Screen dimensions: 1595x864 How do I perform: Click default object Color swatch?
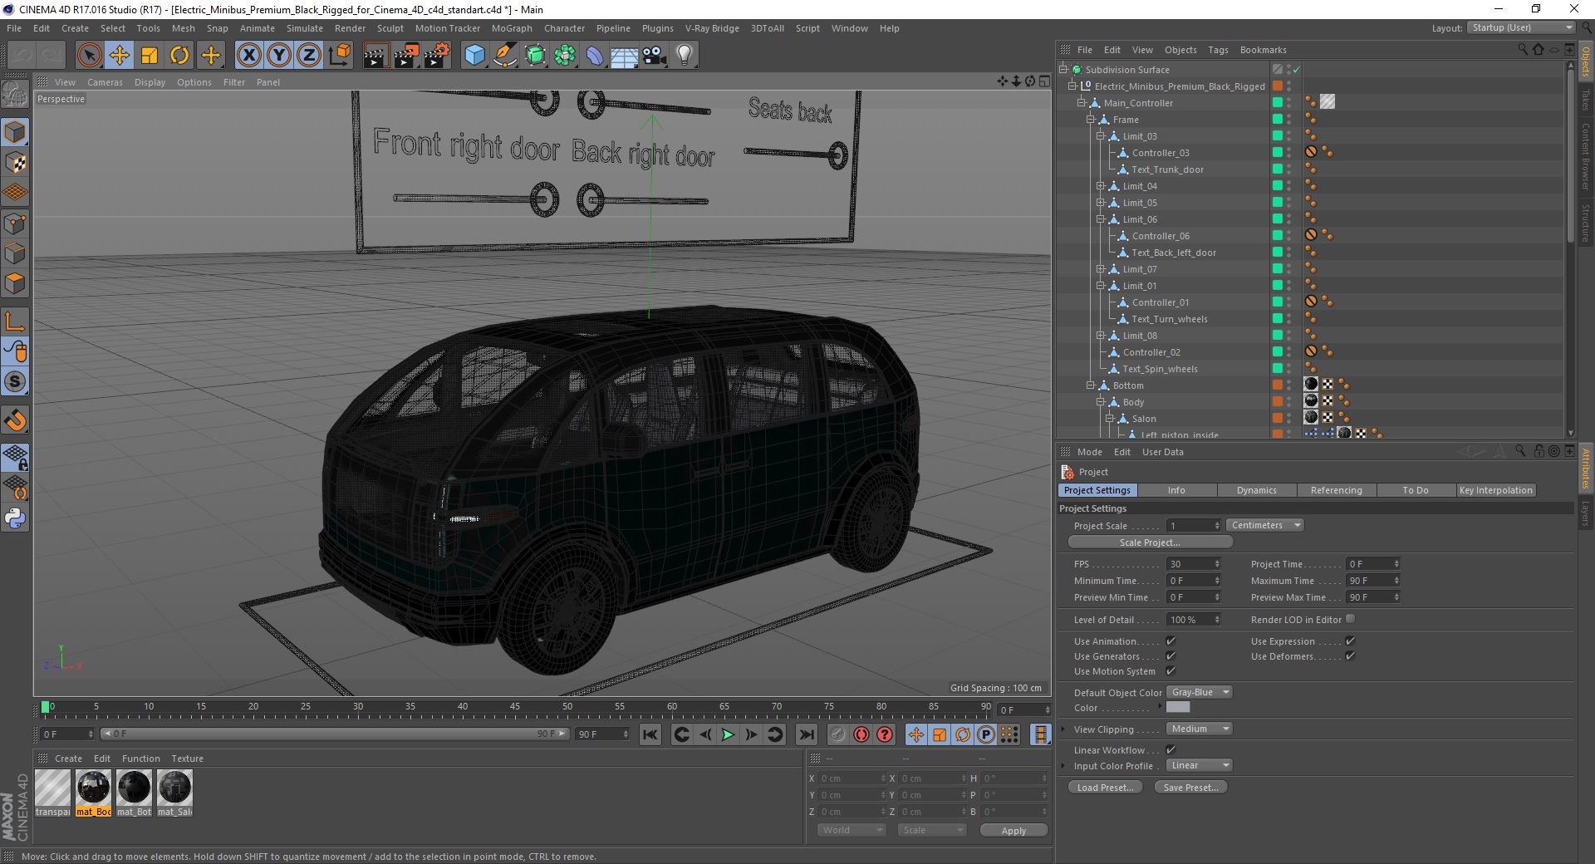(x=1178, y=707)
